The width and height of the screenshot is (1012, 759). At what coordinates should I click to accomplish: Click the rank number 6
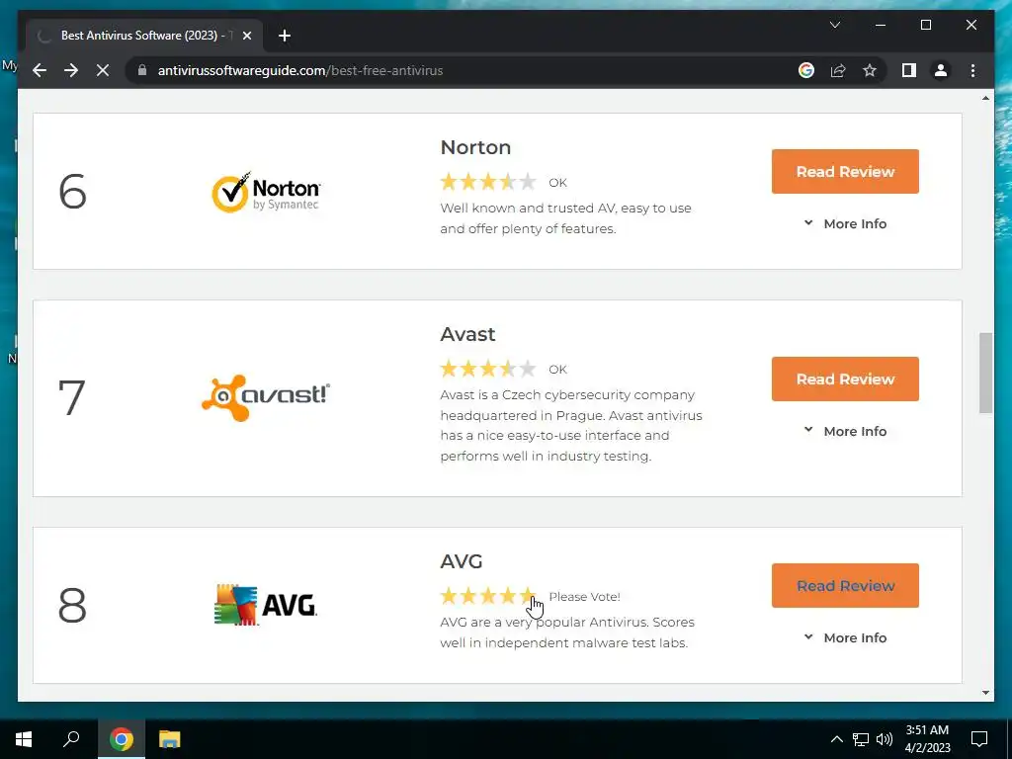tap(72, 192)
